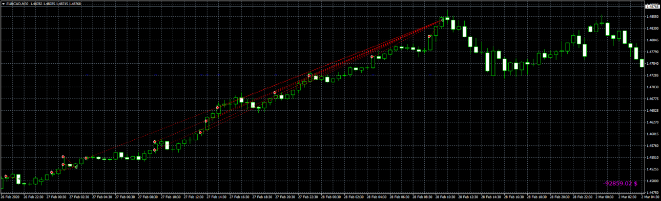Click the 1.47540 price scale value

click(653, 64)
